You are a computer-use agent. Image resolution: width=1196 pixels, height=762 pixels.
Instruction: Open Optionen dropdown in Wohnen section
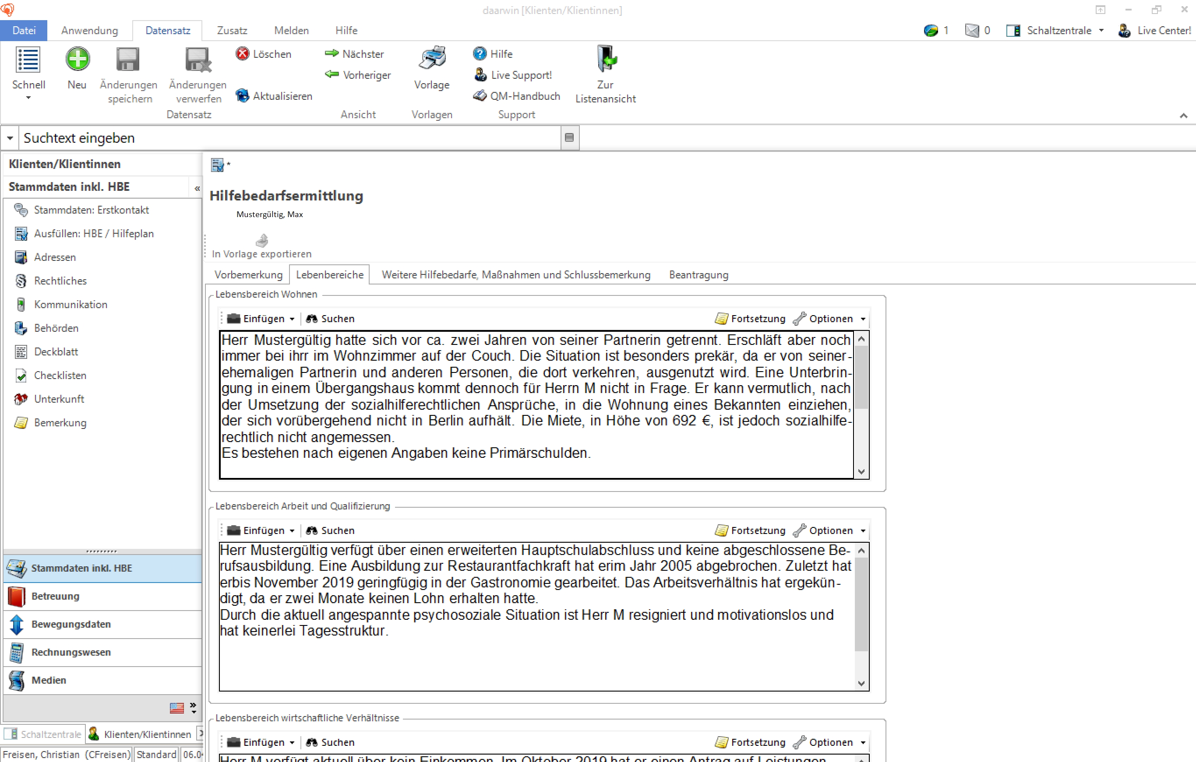click(x=863, y=319)
